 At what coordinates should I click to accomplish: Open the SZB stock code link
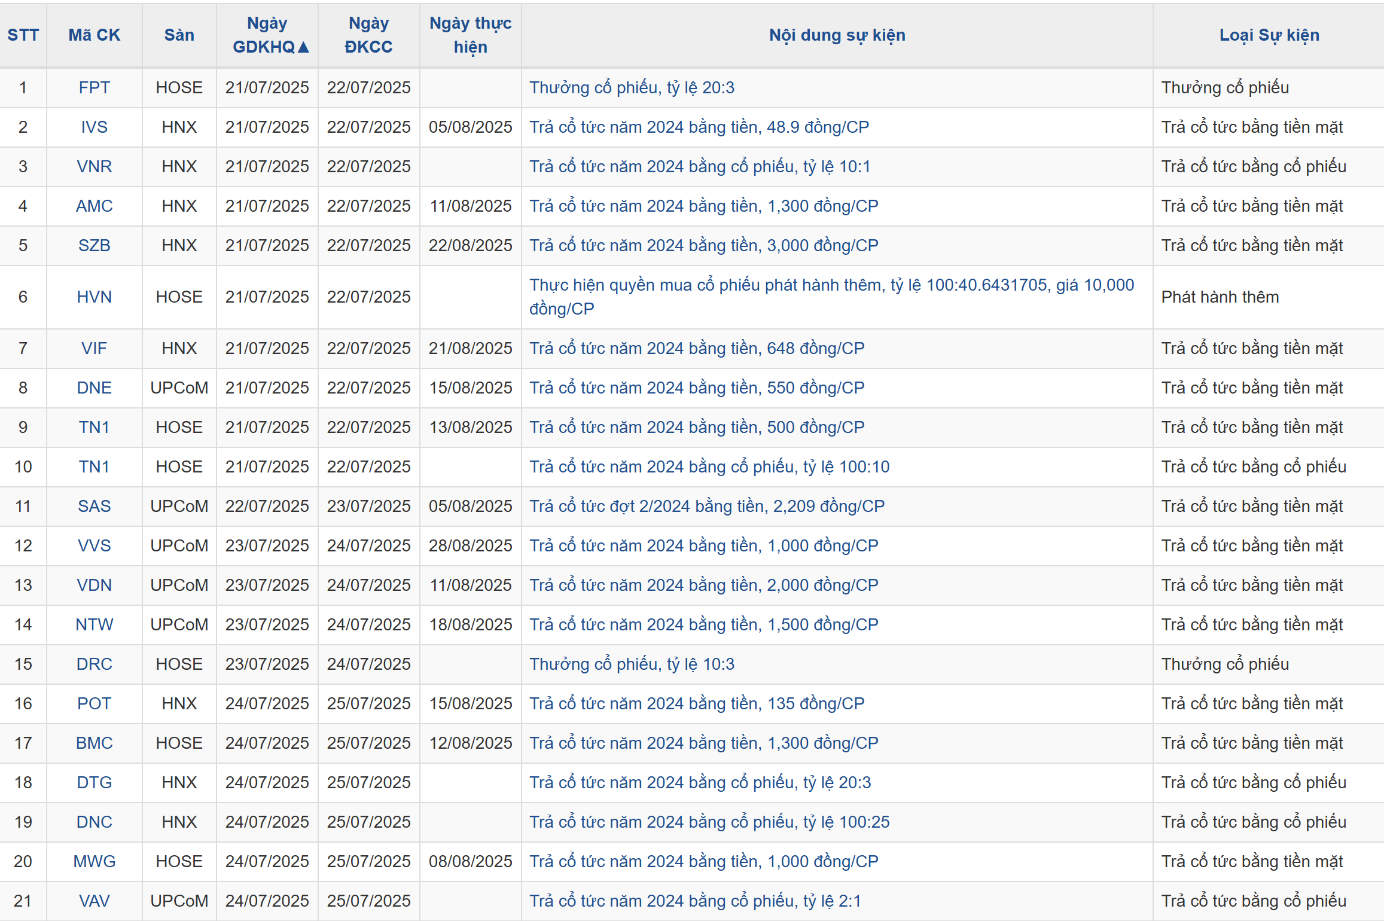(94, 245)
